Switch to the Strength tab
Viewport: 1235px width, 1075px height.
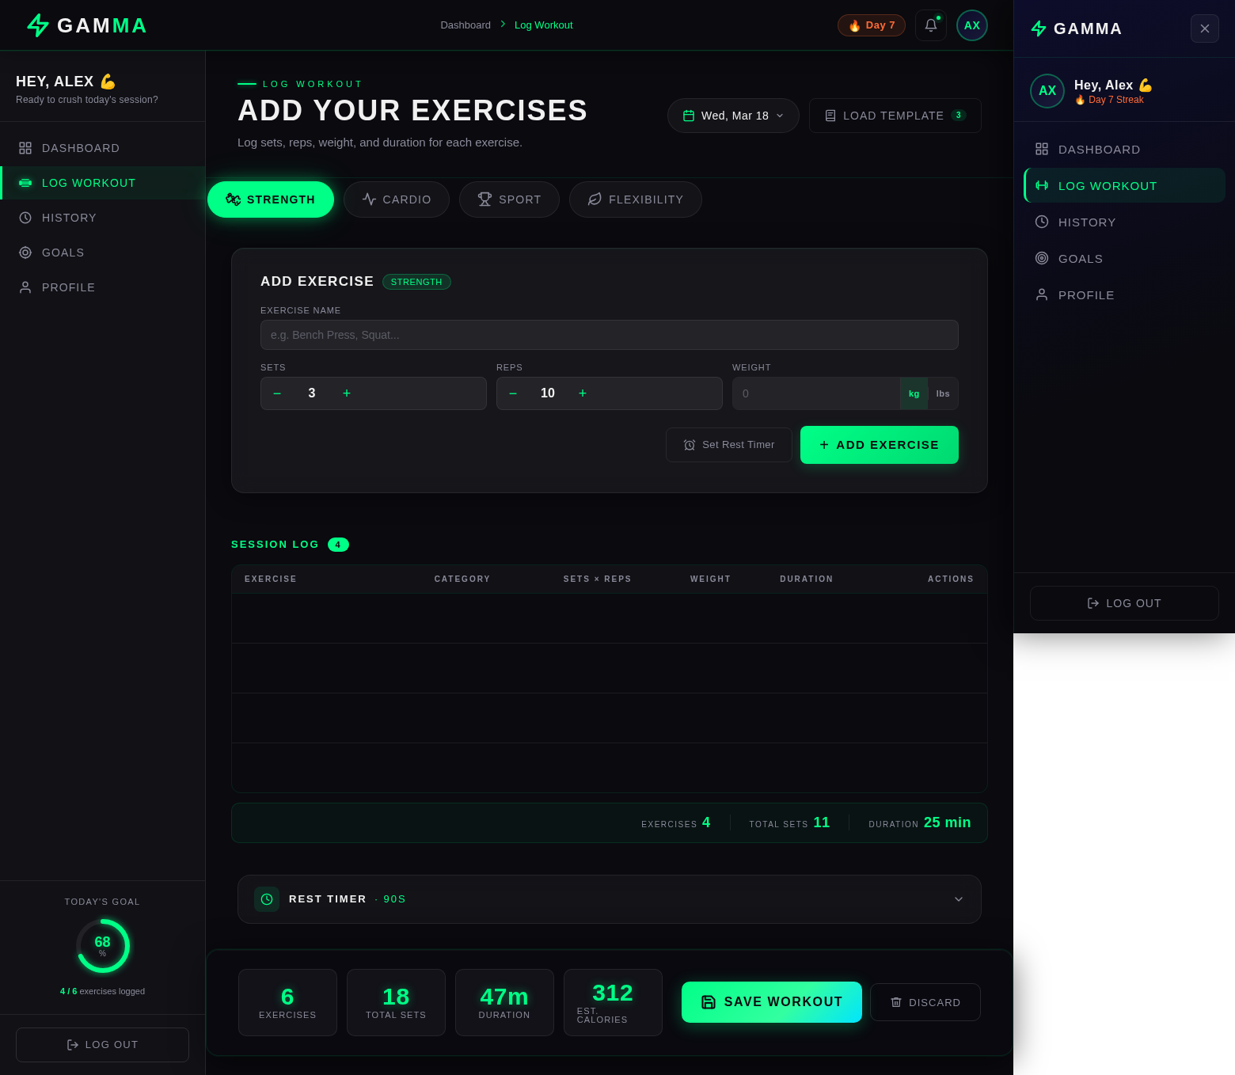coord(270,199)
